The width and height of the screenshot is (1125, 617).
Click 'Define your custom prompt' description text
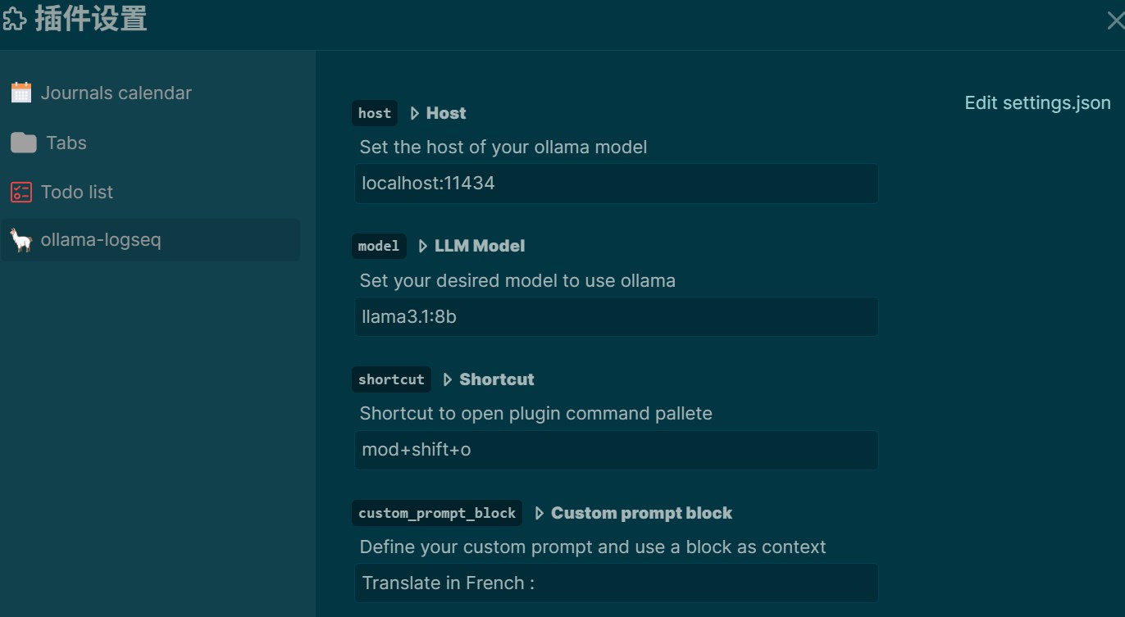[593, 547]
